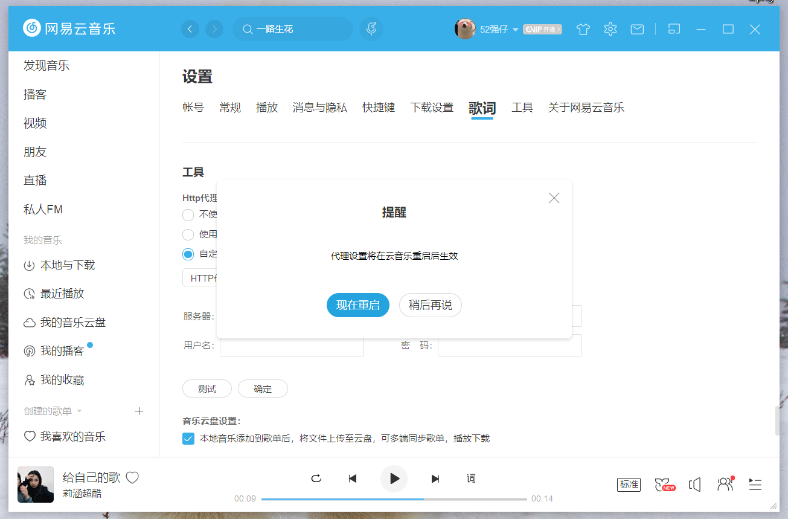788x519 pixels.
Task: Enable upload local music to cloud checkbox
Action: click(188, 439)
